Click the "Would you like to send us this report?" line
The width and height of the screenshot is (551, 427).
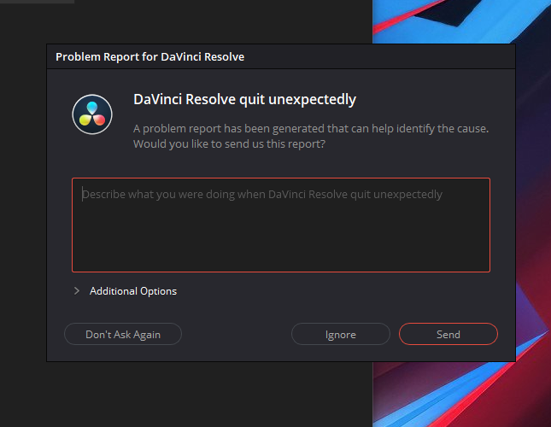coord(229,144)
